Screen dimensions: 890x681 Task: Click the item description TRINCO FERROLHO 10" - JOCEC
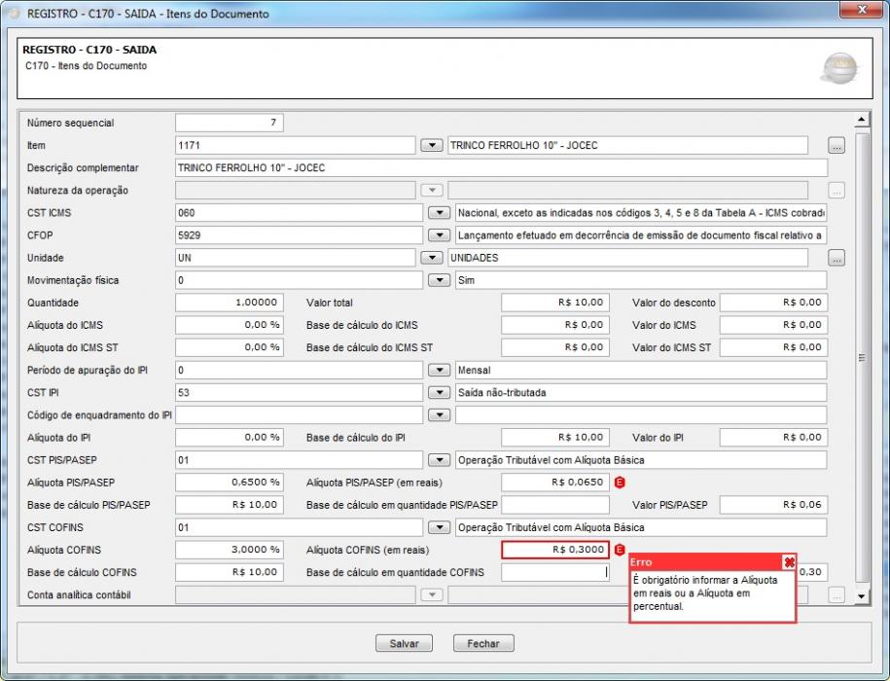pyautogui.click(x=627, y=145)
